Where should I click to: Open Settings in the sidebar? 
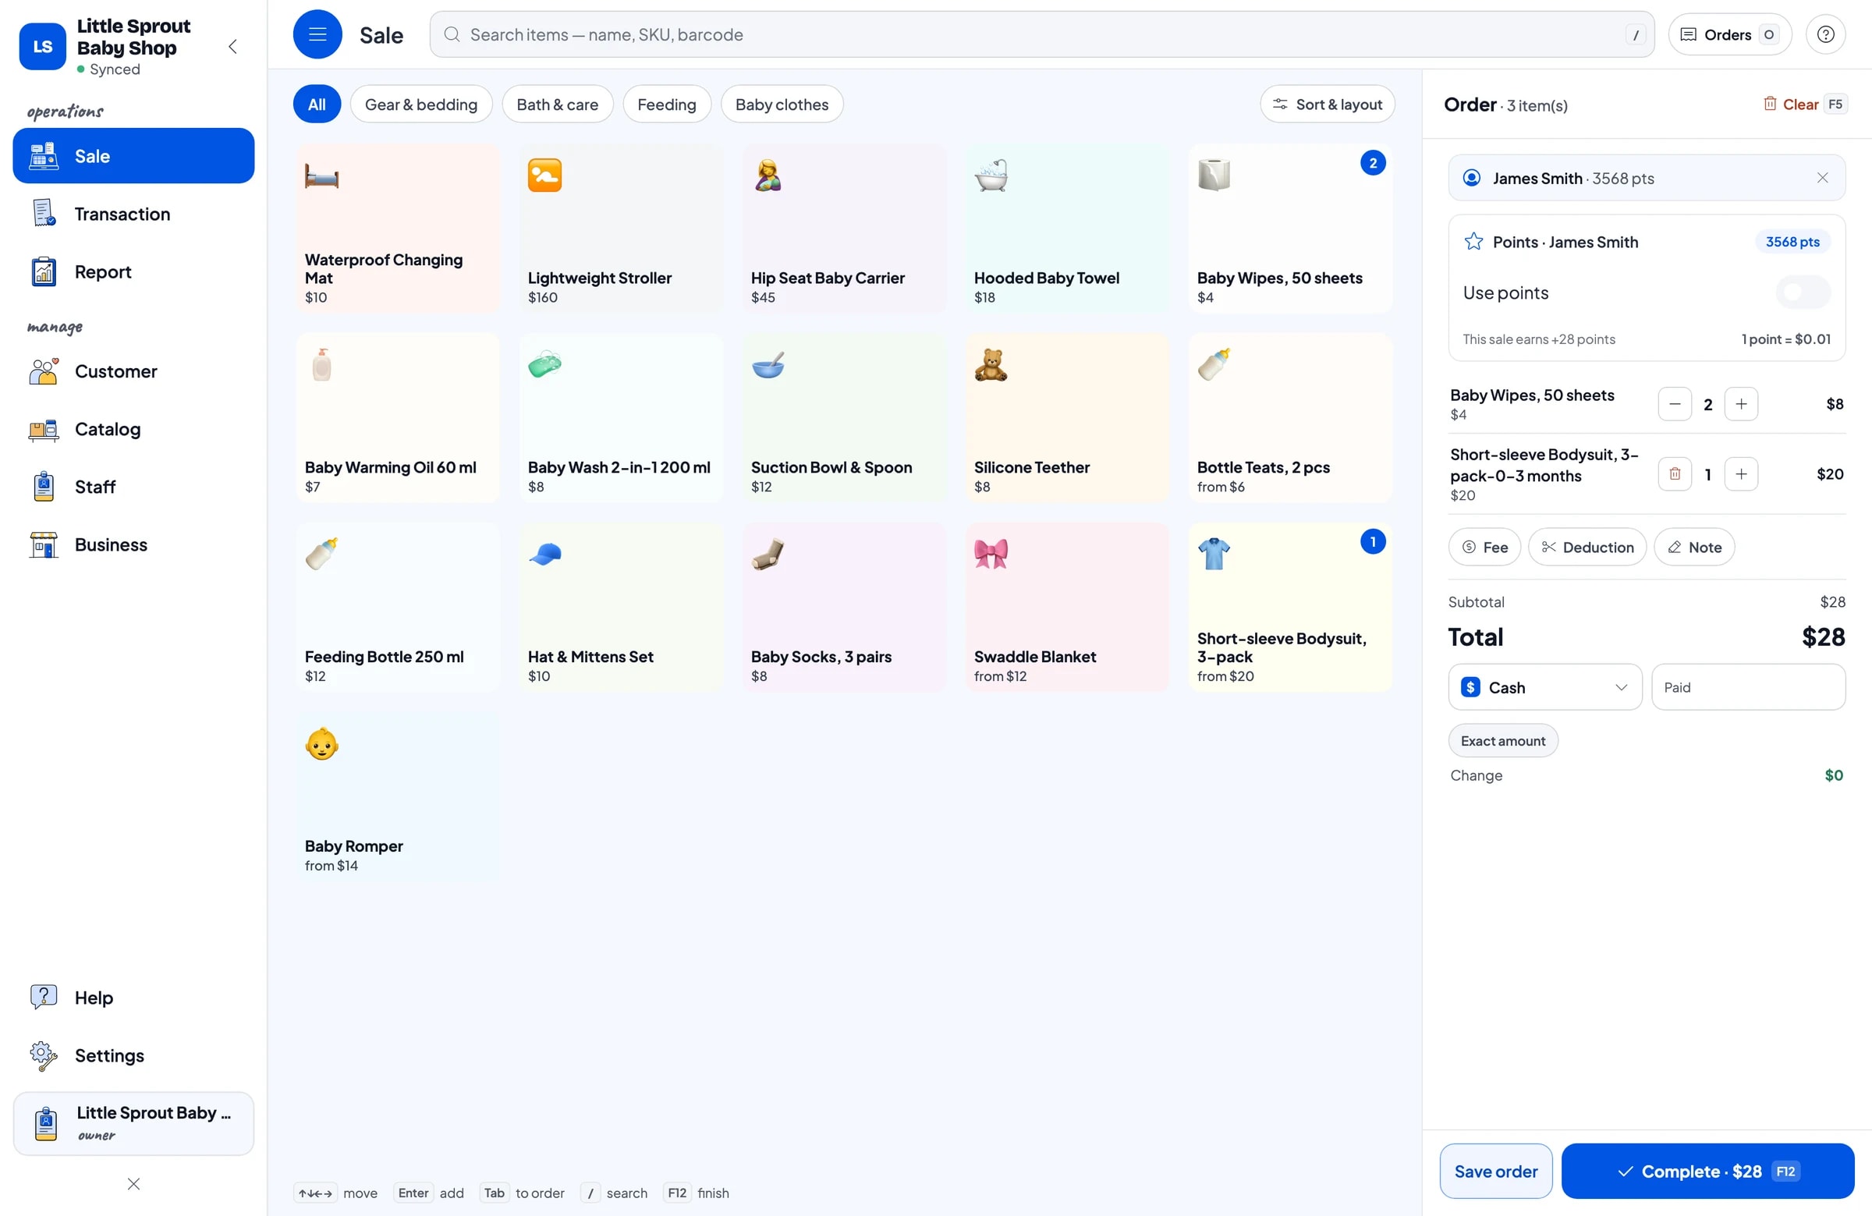pyautogui.click(x=133, y=1055)
